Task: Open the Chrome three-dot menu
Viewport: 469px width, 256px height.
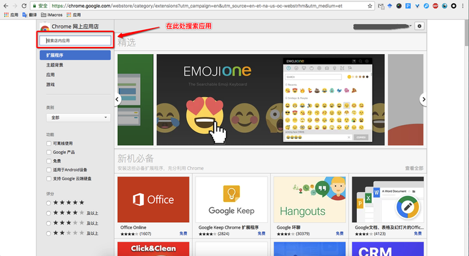Action: 463,6
